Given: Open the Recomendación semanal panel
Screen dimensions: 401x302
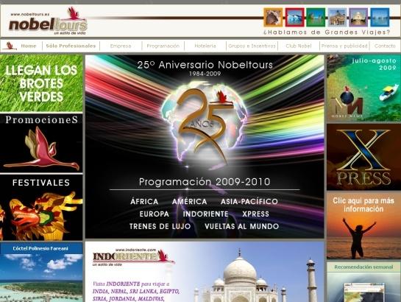Looking at the screenshot, I should coord(363,282).
